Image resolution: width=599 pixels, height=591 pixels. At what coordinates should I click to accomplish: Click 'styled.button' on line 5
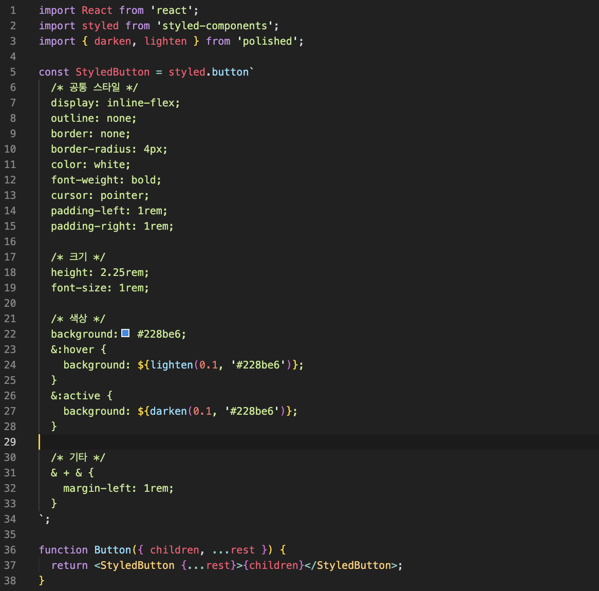(x=209, y=72)
